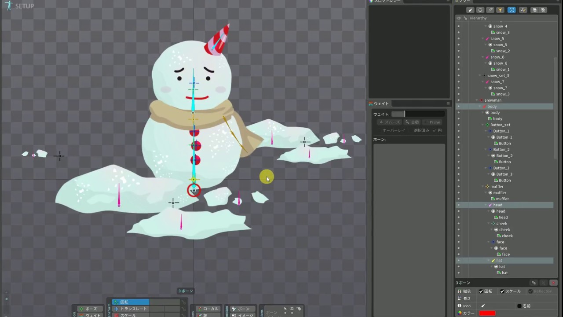The width and height of the screenshot is (563, 317).
Task: Select the ポーズ pose tool
Action: pos(90,309)
